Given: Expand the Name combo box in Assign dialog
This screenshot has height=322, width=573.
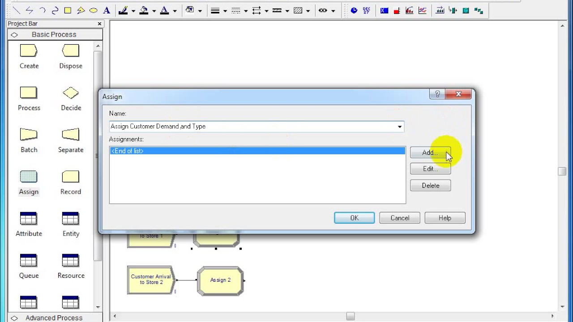Looking at the screenshot, I should point(400,127).
